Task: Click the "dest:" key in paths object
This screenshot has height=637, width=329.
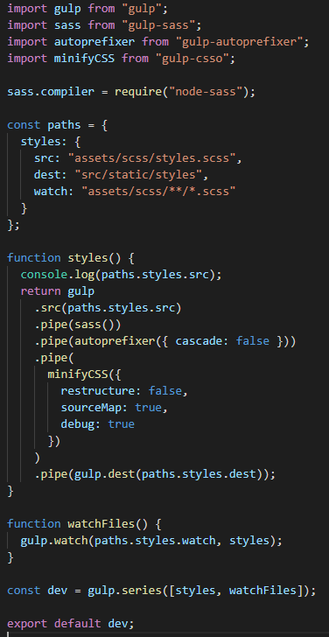Action: (51, 175)
